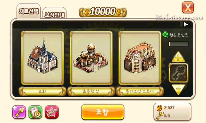Click the 플래그십 스토어 name label
206x123 pixels.
140,91
